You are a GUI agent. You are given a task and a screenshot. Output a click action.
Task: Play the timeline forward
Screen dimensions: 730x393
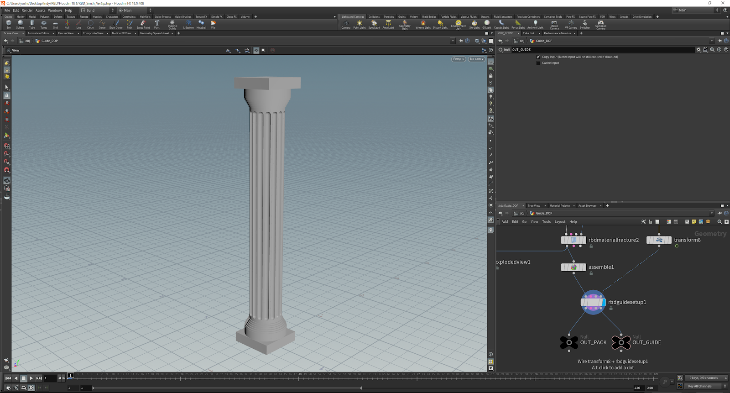pos(31,378)
